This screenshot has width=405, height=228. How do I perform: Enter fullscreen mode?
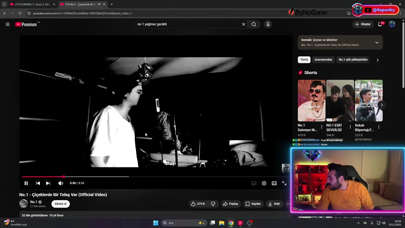(284, 183)
